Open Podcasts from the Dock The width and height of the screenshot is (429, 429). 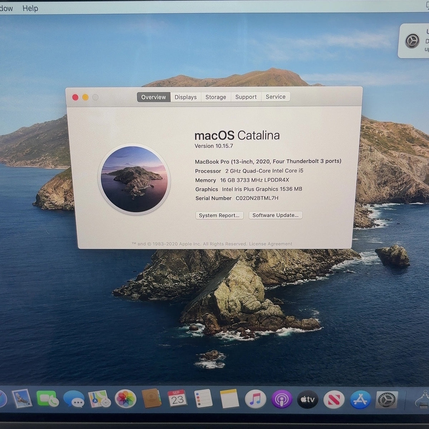tap(282, 399)
